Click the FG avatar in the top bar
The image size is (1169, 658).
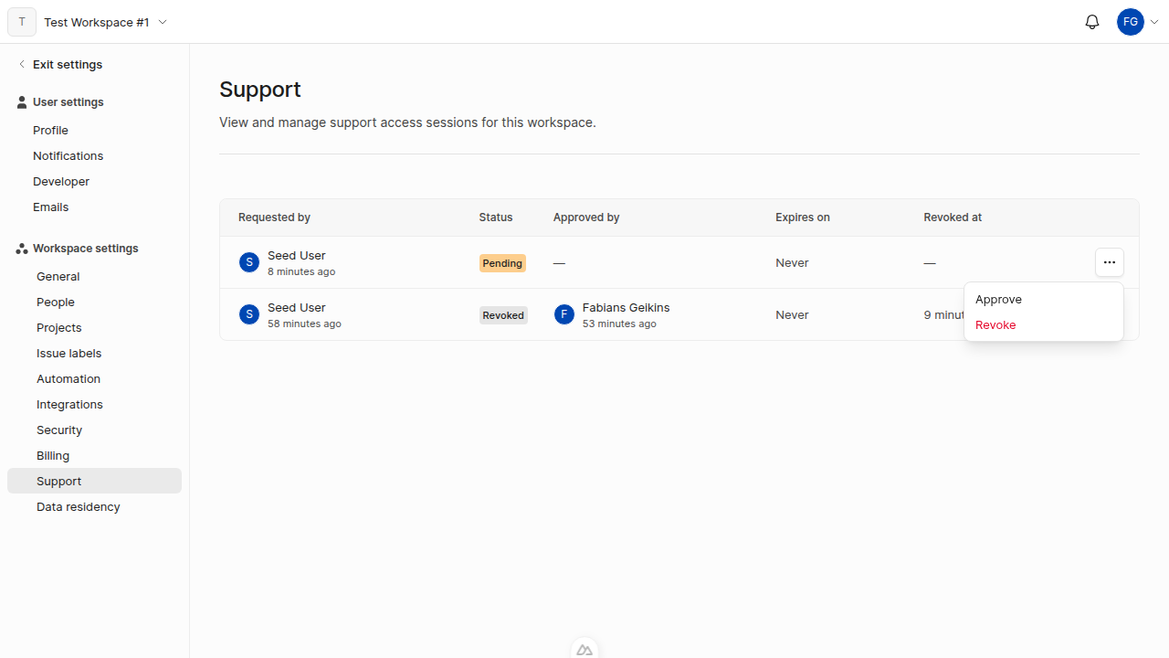pyautogui.click(x=1131, y=21)
